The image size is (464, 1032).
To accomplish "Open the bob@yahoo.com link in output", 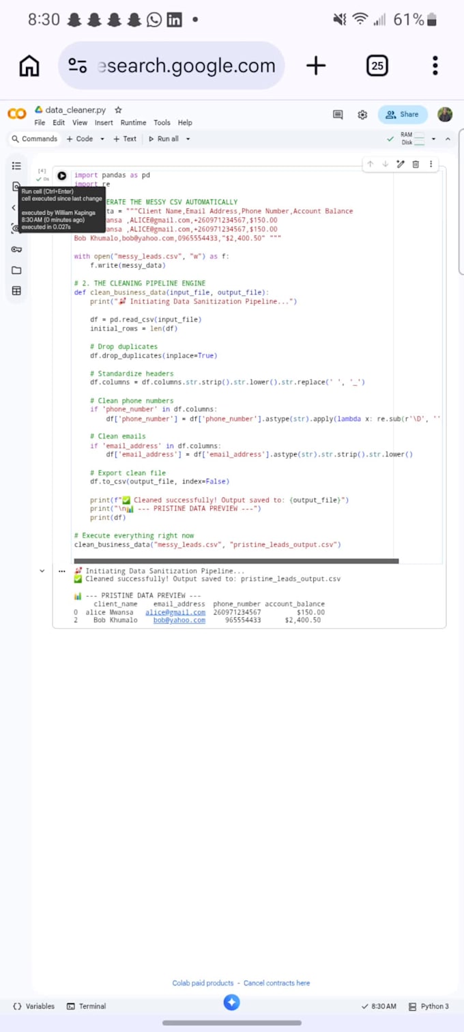I will pyautogui.click(x=179, y=621).
